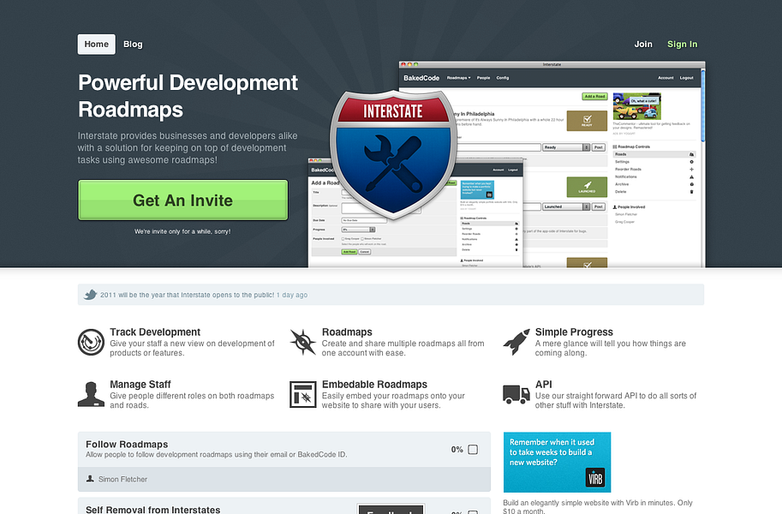Open the Launched status dropdown in screenshot
Screen dimensions: 782x514
(566, 206)
